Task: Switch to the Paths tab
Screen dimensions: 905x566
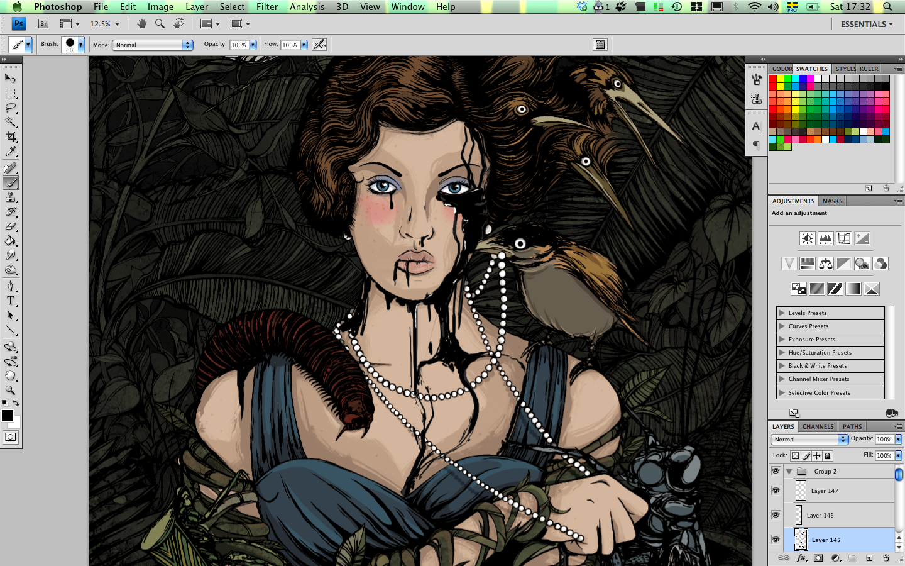Action: [x=852, y=426]
